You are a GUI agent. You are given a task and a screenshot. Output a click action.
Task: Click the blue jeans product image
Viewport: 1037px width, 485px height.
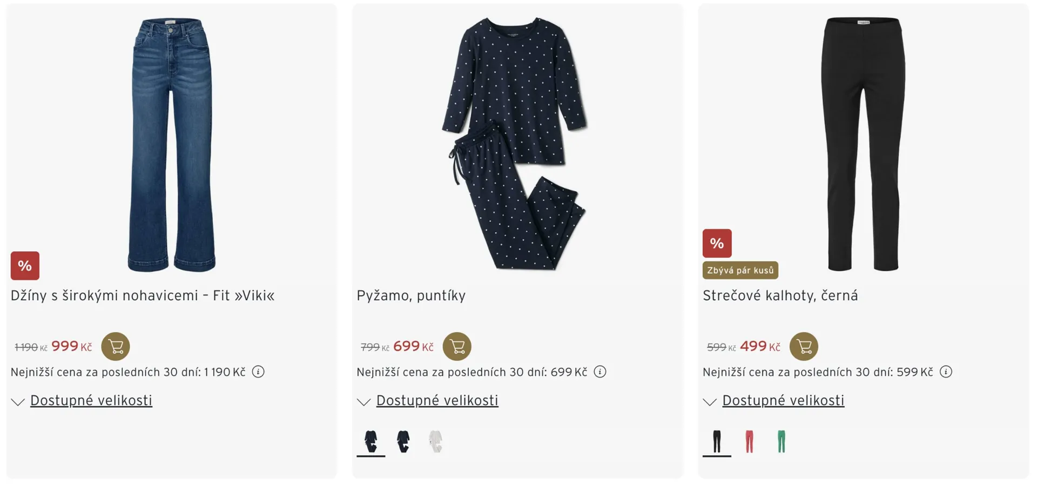click(171, 145)
